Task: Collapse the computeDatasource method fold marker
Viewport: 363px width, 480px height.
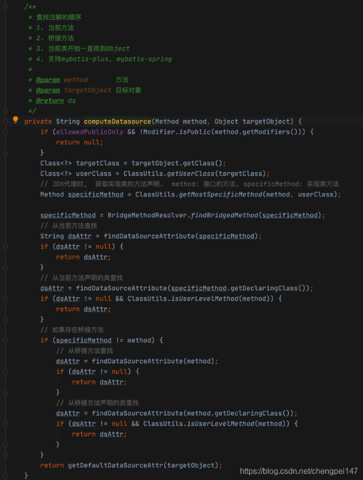Action: (6, 121)
